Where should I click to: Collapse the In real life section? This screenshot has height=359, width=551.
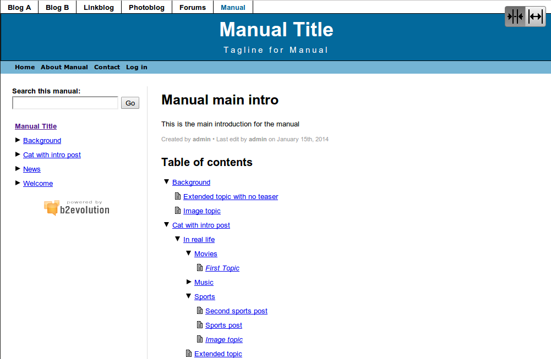click(177, 239)
